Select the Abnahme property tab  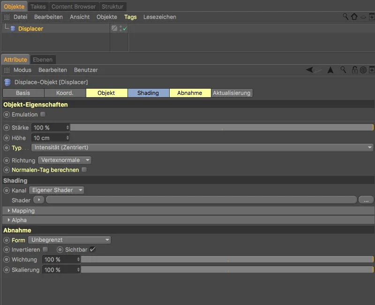pyautogui.click(x=190, y=93)
